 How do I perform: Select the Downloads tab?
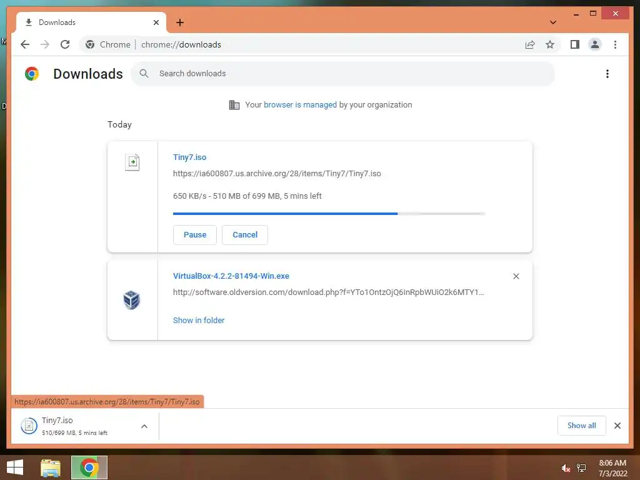[91, 22]
